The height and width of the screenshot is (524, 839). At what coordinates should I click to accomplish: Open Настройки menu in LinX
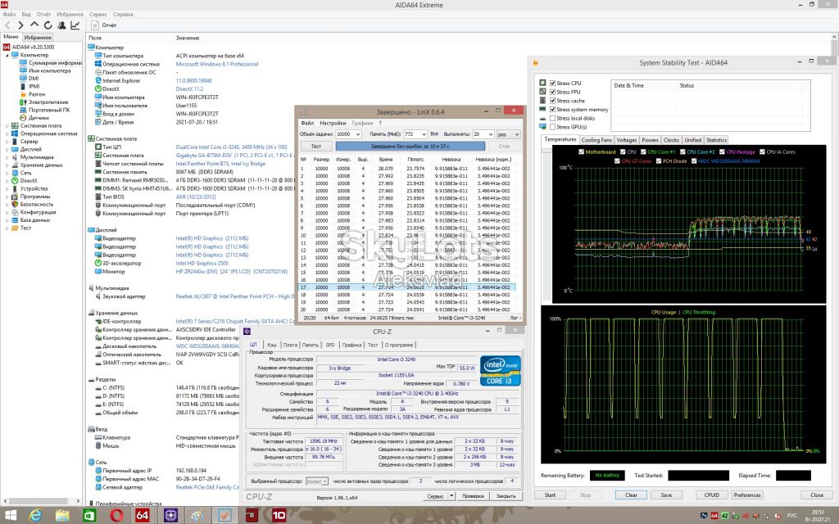[333, 123]
